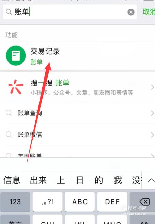Image resolution: width=155 pixels, height=224 pixels.
Task: Tap the backspace delete key icon
Action: point(145,202)
